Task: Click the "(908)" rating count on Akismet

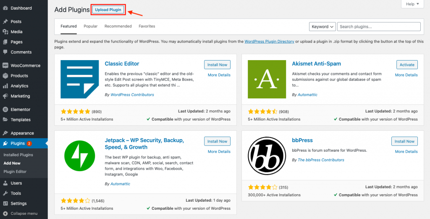Action: (284, 112)
